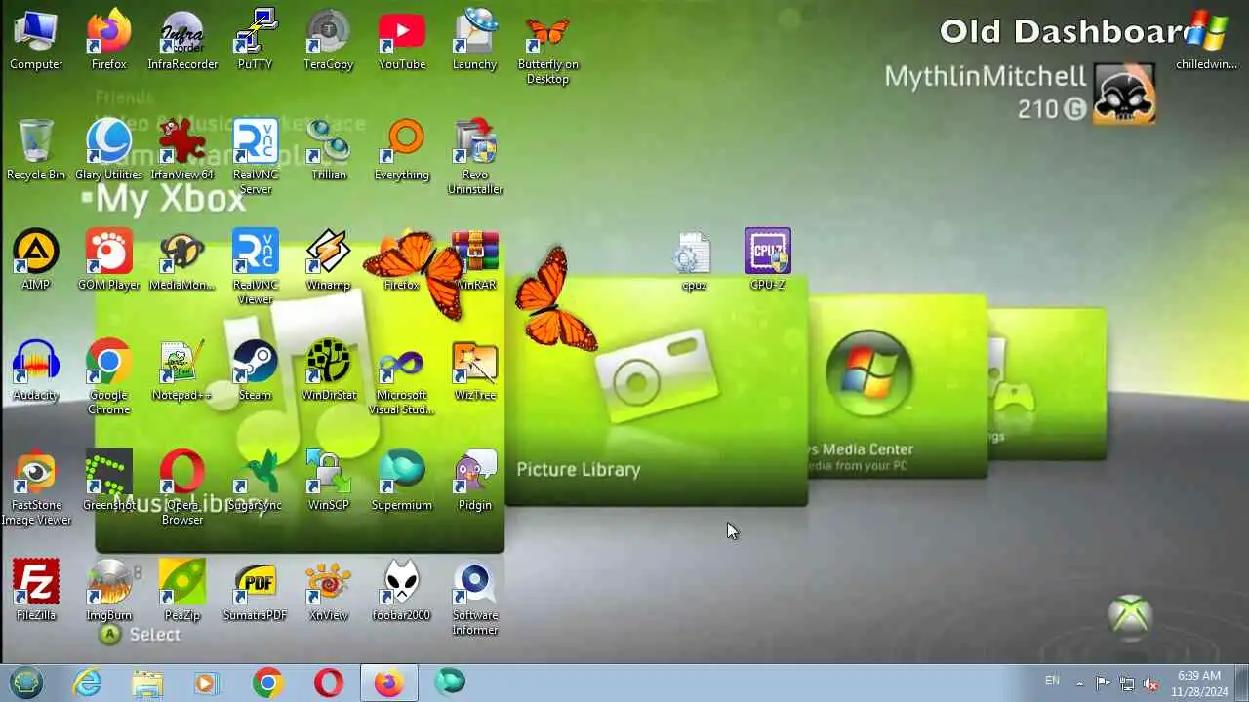Launch Glary Utilities
1249x702 pixels.
109,150
